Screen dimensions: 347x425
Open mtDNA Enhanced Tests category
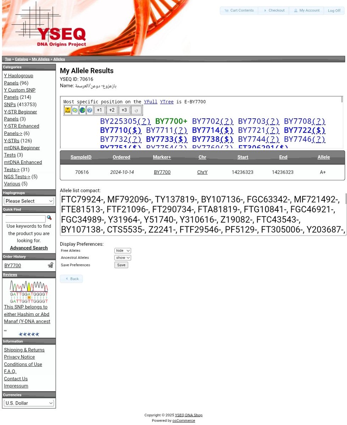point(23,166)
